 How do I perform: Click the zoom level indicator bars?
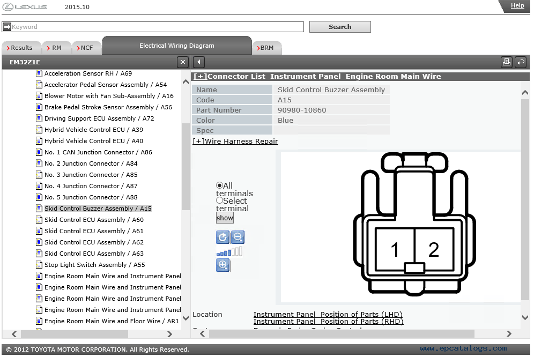coord(229,251)
